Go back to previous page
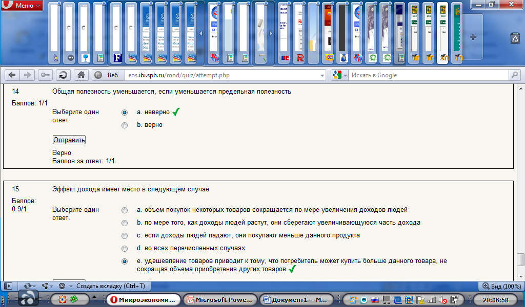Viewport: 525px width, 307px height. 12,75
